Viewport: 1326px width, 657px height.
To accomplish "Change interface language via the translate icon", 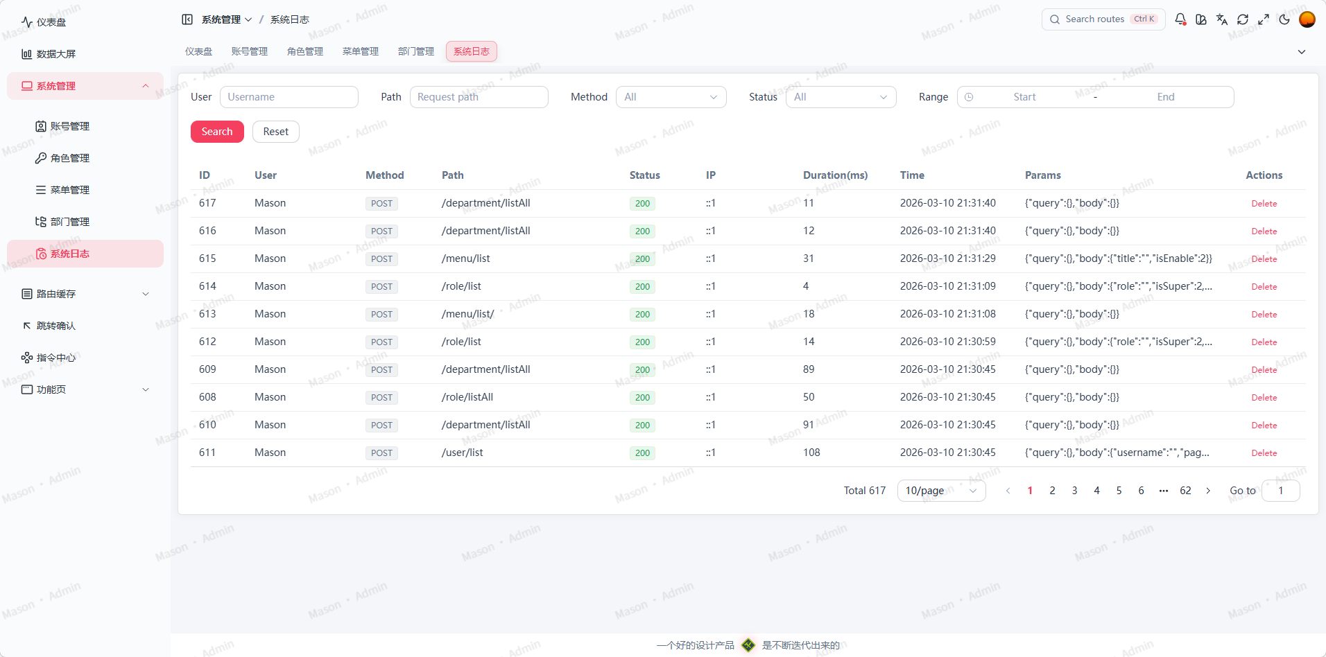I will 1223,19.
